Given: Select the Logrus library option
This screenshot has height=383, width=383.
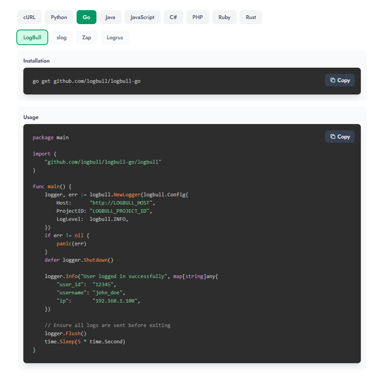Looking at the screenshot, I should click(x=115, y=37).
